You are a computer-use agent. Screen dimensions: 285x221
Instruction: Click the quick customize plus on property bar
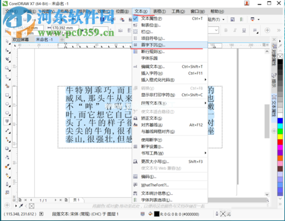(x=267, y=30)
